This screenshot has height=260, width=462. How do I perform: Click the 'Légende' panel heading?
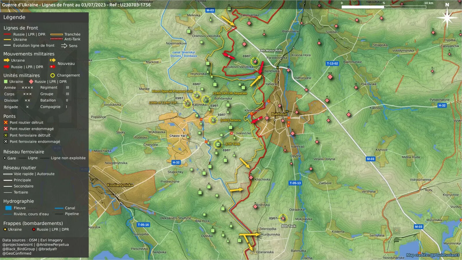point(14,17)
